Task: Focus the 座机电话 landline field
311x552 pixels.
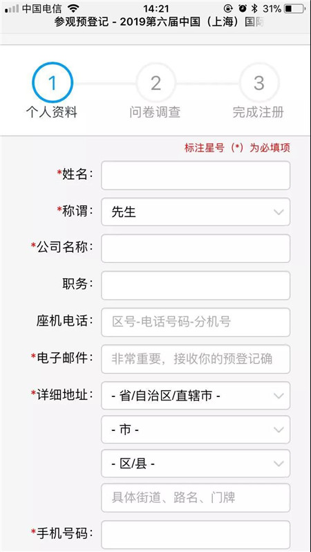Action: [196, 322]
